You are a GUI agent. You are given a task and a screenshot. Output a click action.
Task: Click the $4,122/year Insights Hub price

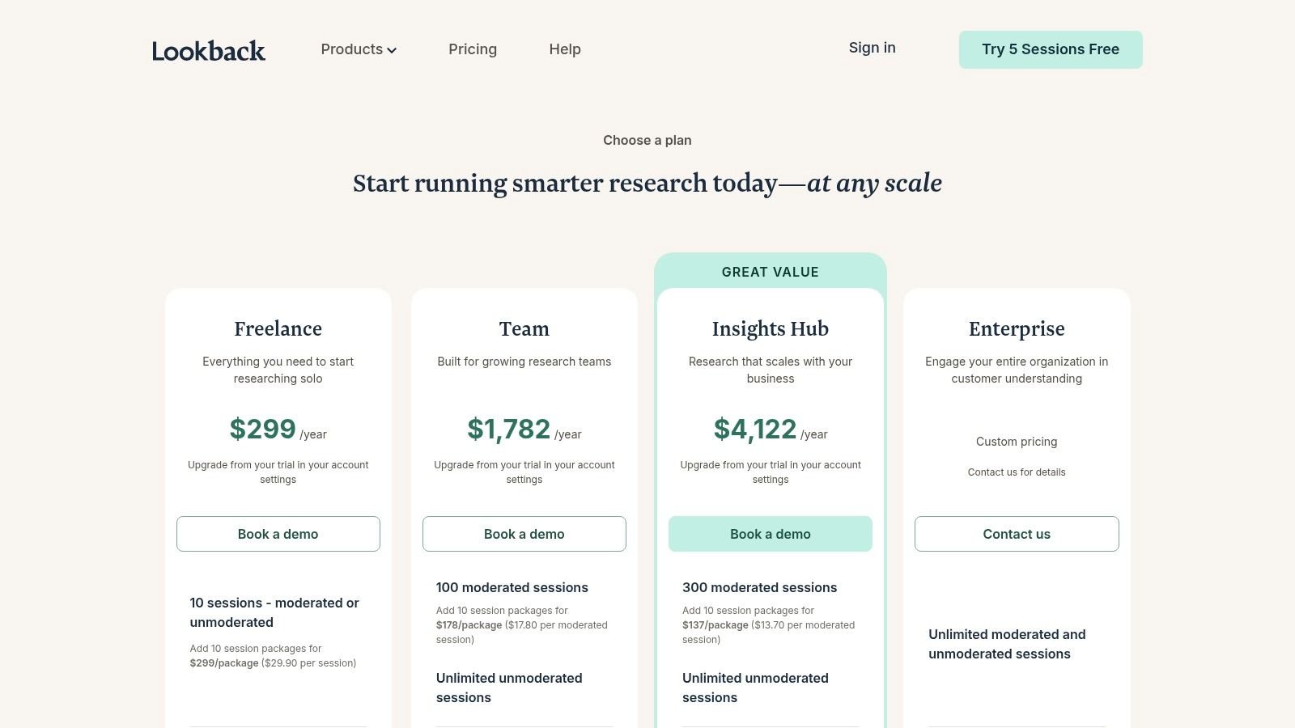click(767, 430)
